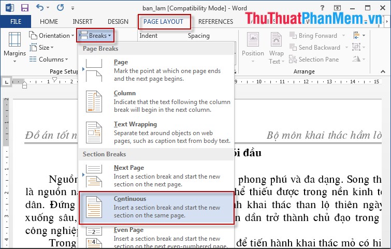Image resolution: width=391 pixels, height=249 pixels.
Task: Click the left indent marker on ruler
Action: click(x=24, y=86)
